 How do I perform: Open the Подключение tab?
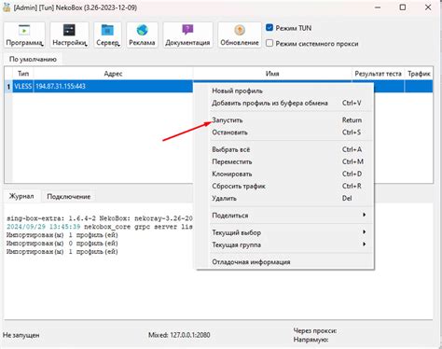69,197
